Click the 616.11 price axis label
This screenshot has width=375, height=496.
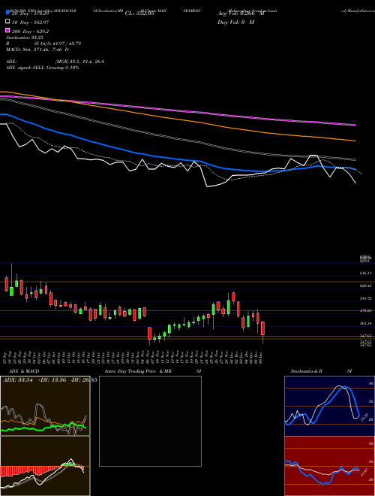coord(367,273)
